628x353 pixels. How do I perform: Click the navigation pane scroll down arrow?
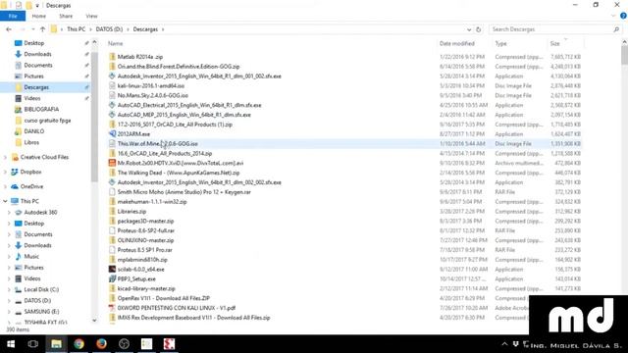pyautogui.click(x=94, y=321)
